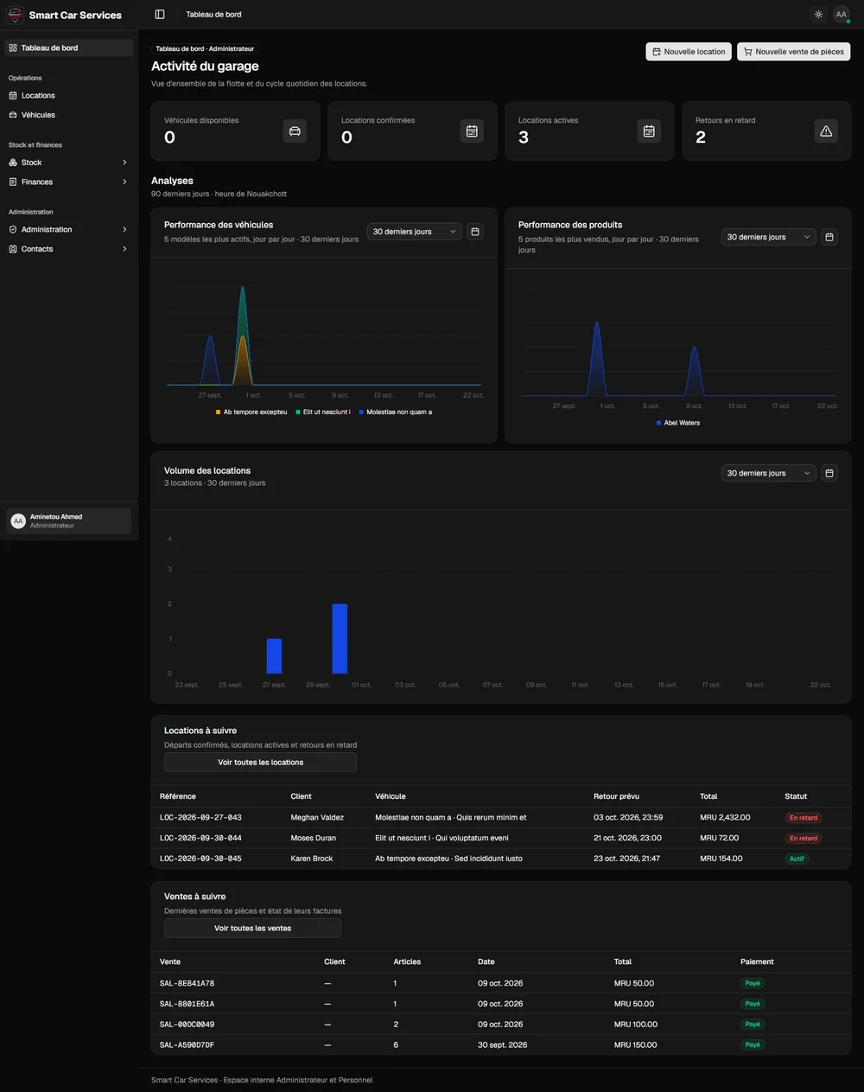Viewport: 864px width, 1092px height.
Task: Open date picker for Volume des locations
Action: coord(829,473)
